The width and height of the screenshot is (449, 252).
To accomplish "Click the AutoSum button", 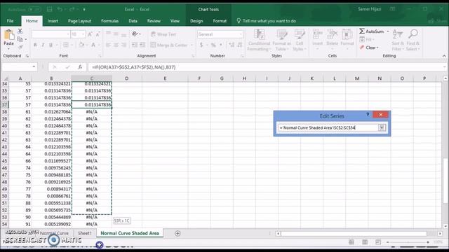I will pyautogui.click(x=371, y=31).
